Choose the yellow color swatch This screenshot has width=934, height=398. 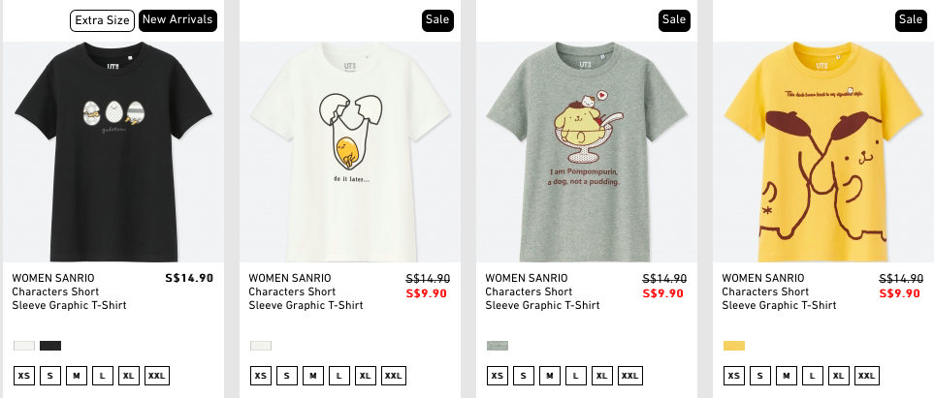734,346
